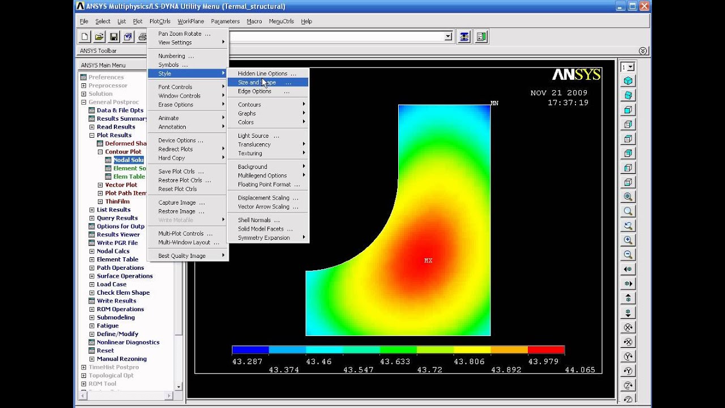Select the Box Zoom magnifier tool
Image resolution: width=725 pixels, height=408 pixels.
(x=628, y=211)
